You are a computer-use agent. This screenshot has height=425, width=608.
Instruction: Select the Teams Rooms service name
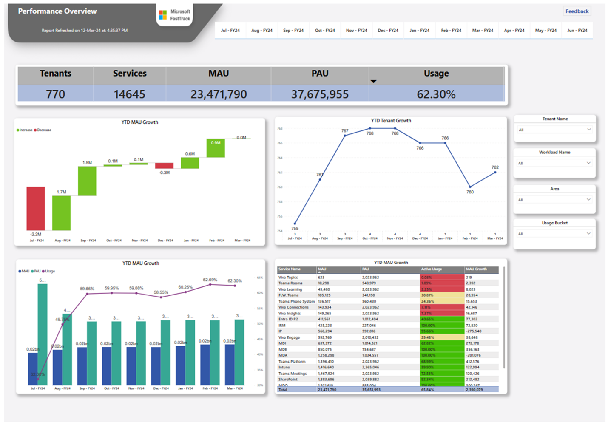click(x=290, y=283)
